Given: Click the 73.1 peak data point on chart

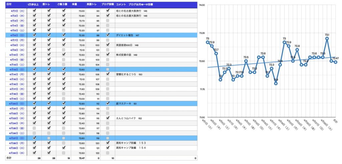Looking at the screenshot, I should click(327, 38).
